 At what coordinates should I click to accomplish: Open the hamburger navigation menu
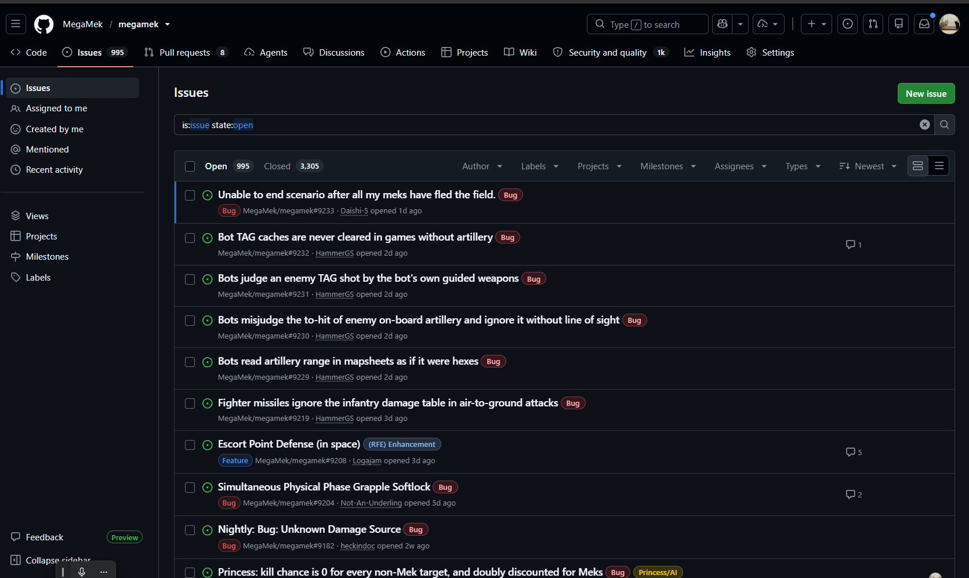tap(16, 24)
